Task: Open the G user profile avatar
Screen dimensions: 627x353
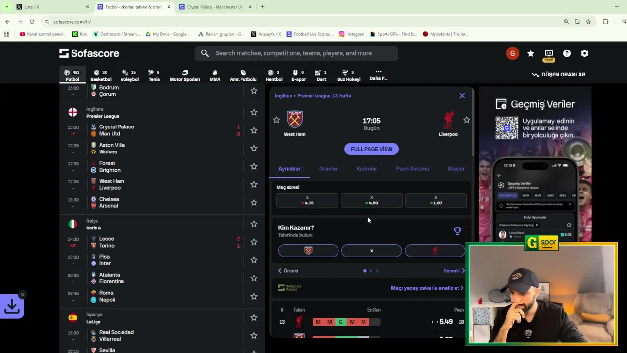Action: click(512, 53)
